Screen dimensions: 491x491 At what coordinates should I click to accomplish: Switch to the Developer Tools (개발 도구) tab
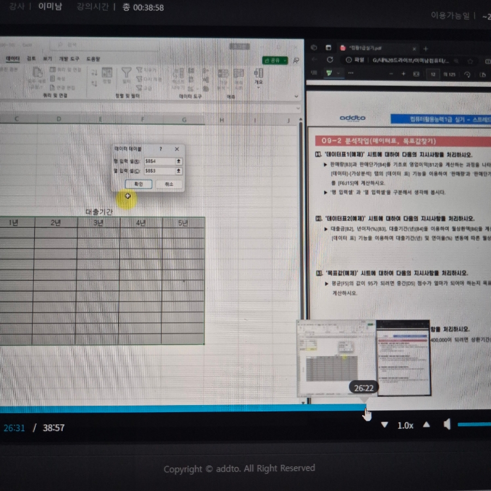[x=68, y=58]
